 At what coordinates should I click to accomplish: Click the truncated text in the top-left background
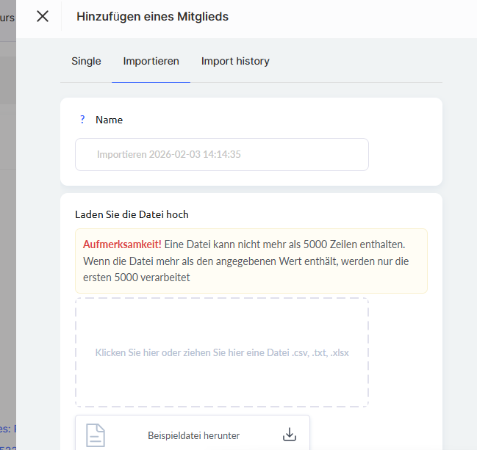[7, 17]
